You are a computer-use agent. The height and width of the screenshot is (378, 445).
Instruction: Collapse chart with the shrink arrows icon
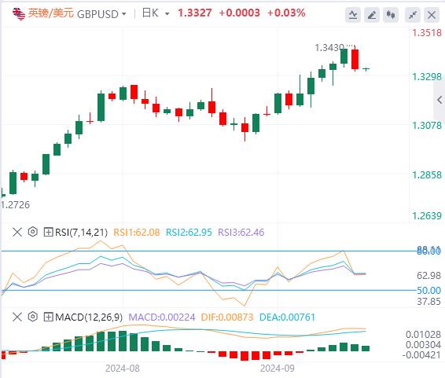coord(413,15)
